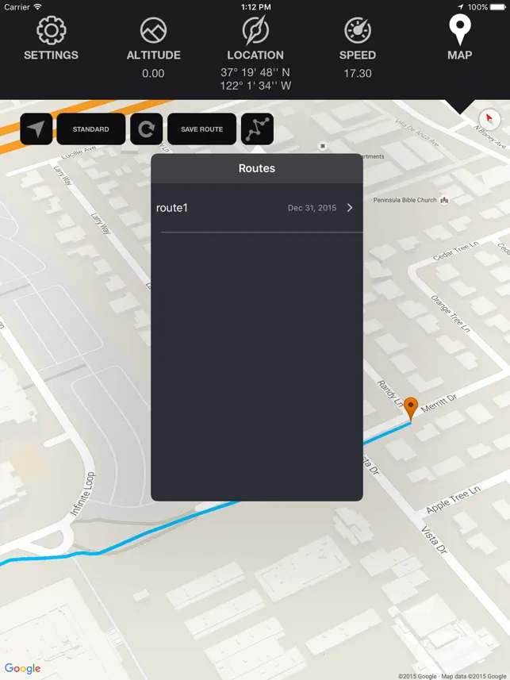
Task: Tap the red compass north indicator
Action: [x=489, y=118]
